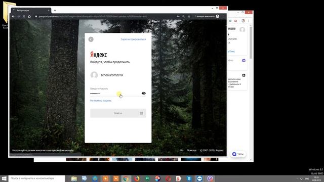Open the browser home page icon

click(29, 16)
